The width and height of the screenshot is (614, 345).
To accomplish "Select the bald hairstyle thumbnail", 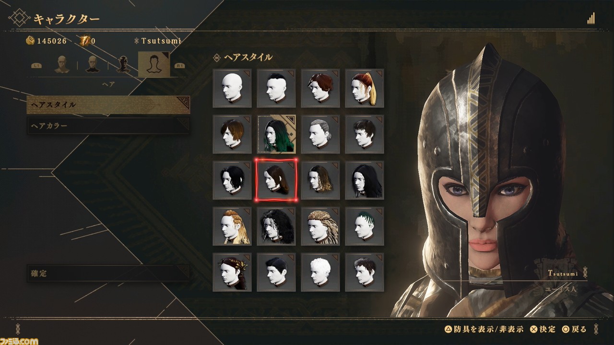I will click(232, 88).
